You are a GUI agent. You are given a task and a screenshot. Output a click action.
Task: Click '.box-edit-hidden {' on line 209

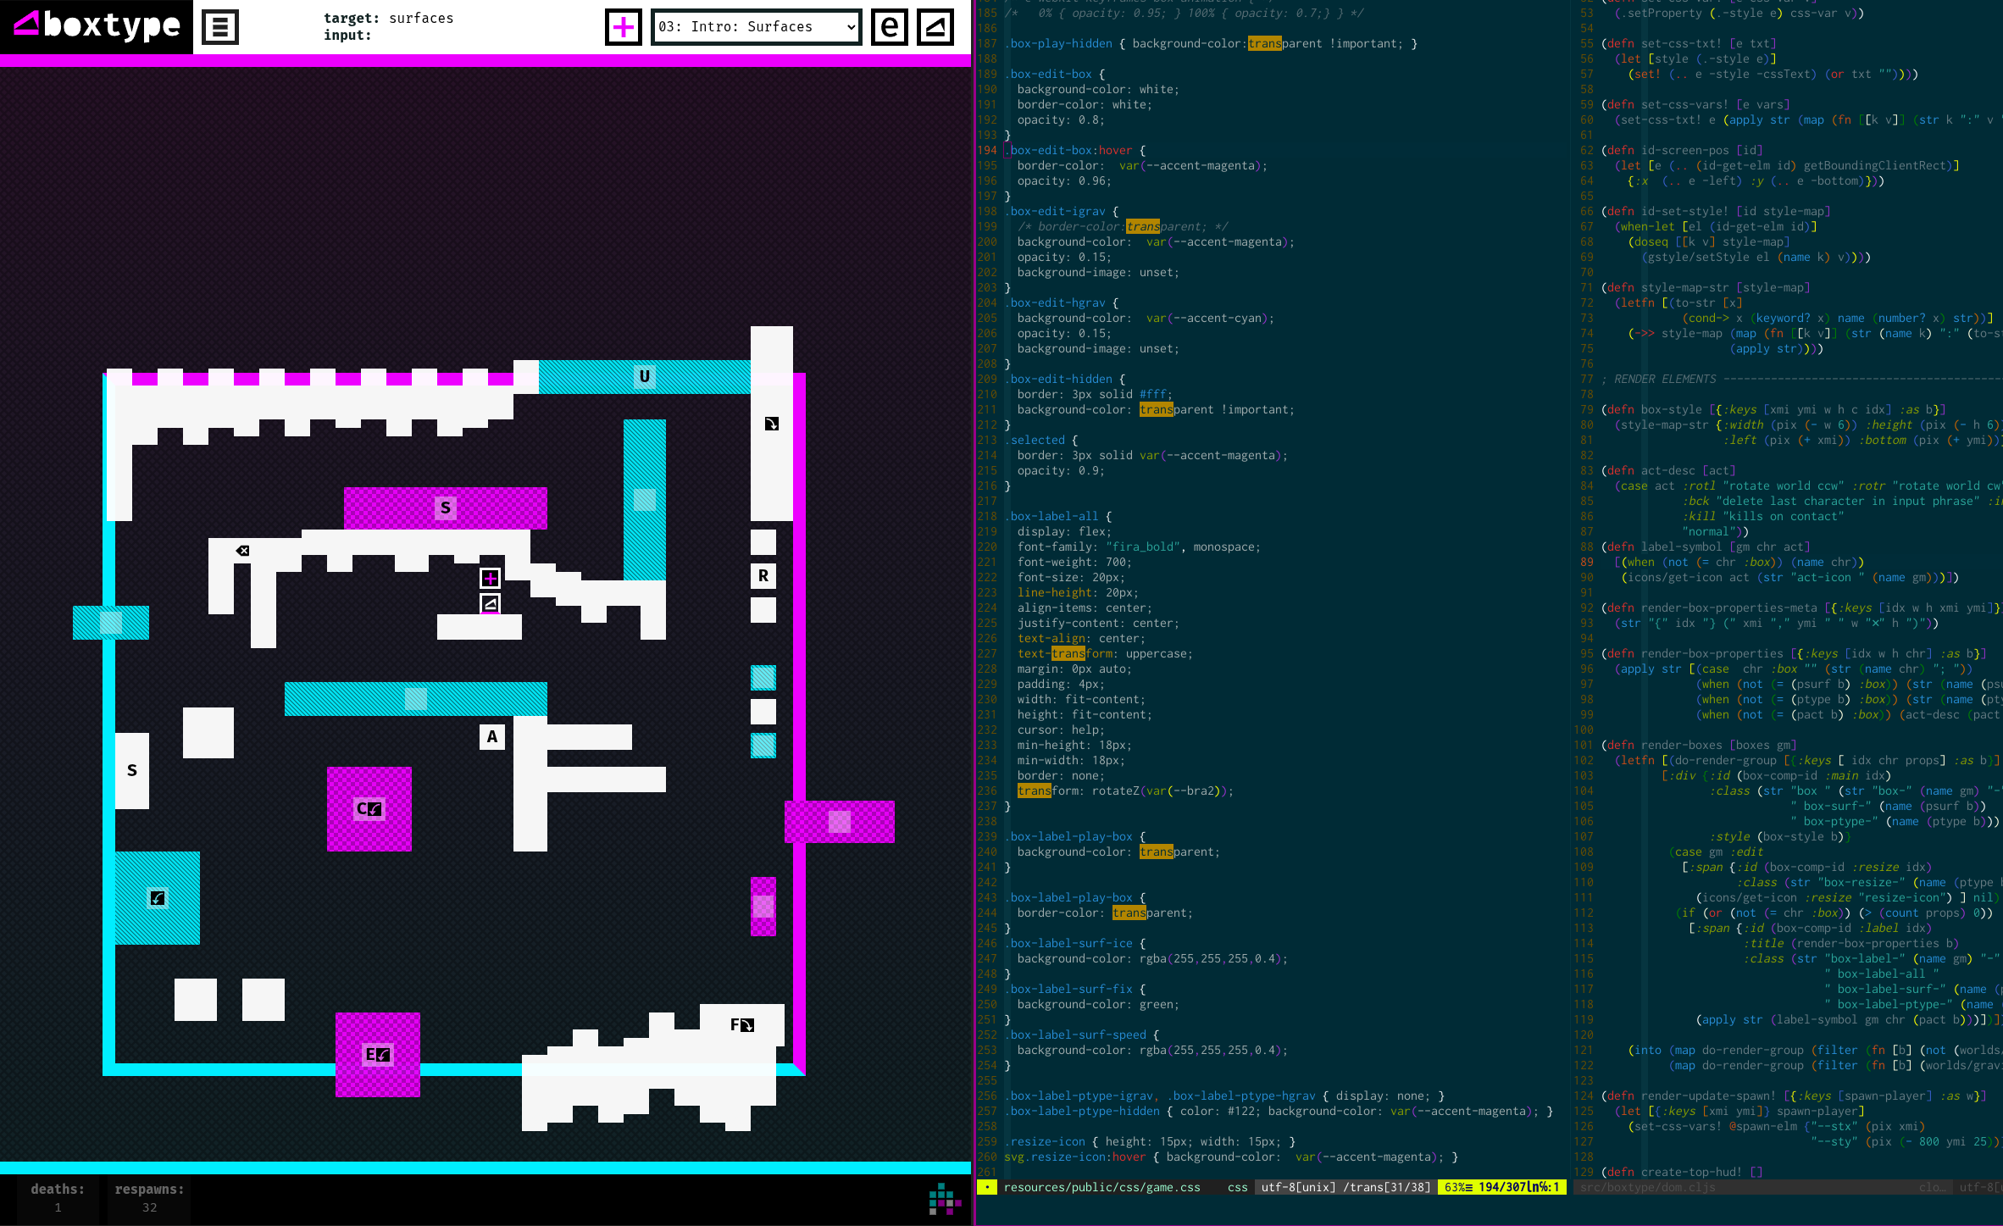click(1064, 379)
